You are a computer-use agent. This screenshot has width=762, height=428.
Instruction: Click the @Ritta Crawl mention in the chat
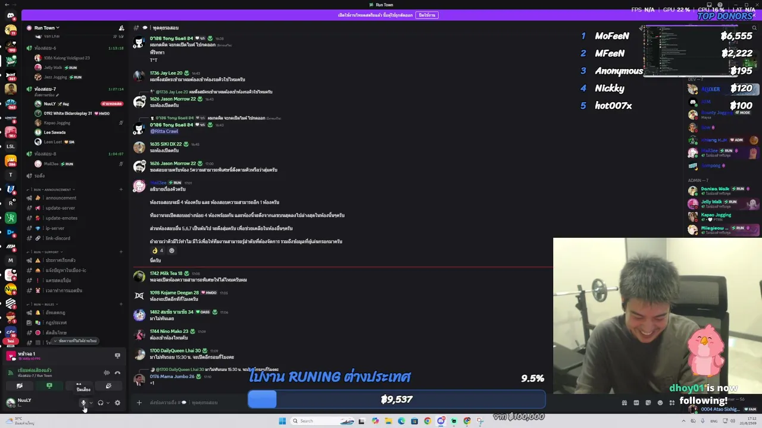click(164, 131)
